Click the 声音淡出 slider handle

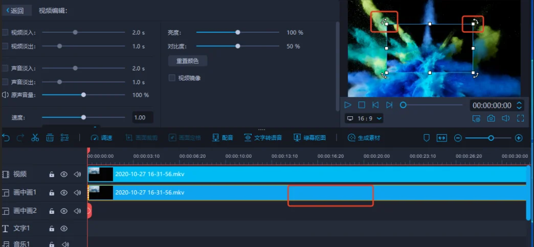(x=60, y=82)
